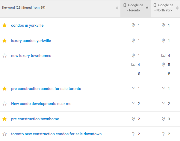
Task: Click question mark icon for 'pre construction condos' Toronto
Action: (x=133, y=89)
